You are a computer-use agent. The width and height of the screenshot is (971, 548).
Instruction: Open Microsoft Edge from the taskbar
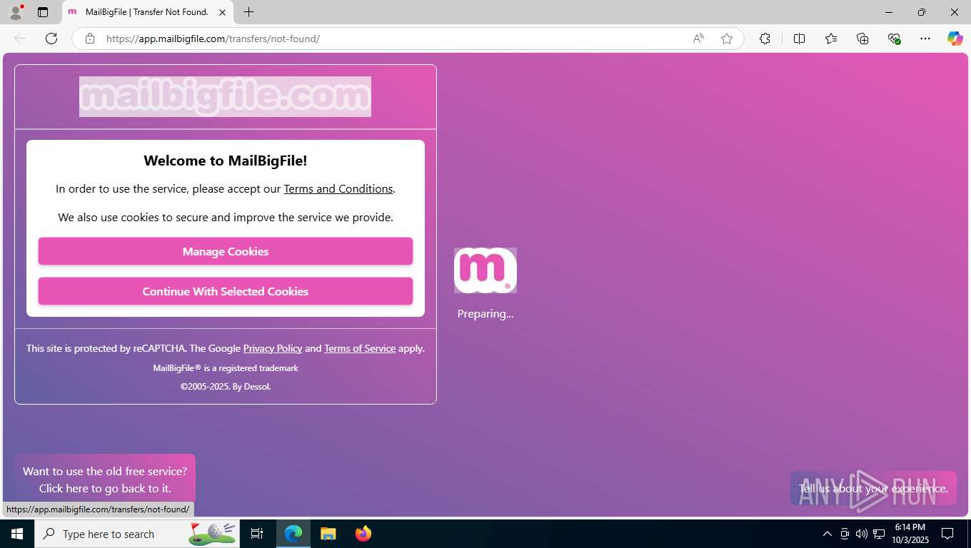coord(293,534)
